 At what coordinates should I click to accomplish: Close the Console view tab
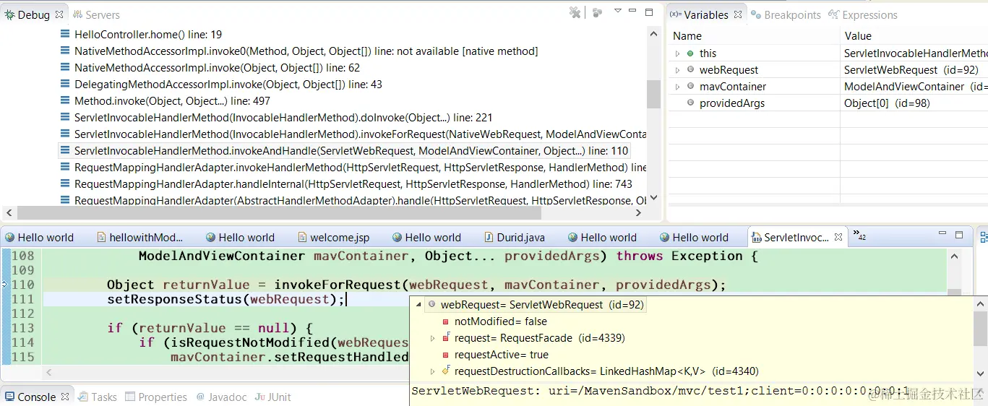[65, 397]
